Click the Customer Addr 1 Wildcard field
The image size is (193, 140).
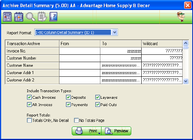click(x=162, y=73)
